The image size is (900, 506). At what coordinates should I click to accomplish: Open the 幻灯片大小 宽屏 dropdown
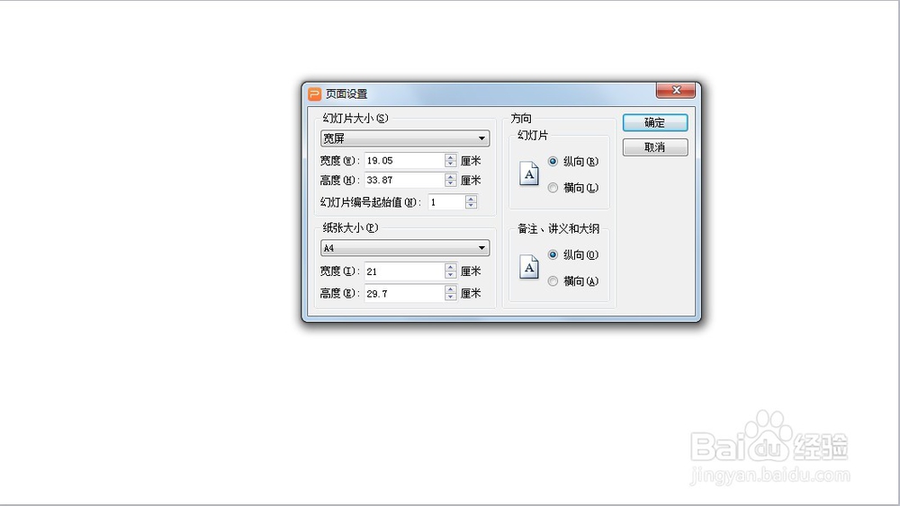pyautogui.click(x=405, y=138)
